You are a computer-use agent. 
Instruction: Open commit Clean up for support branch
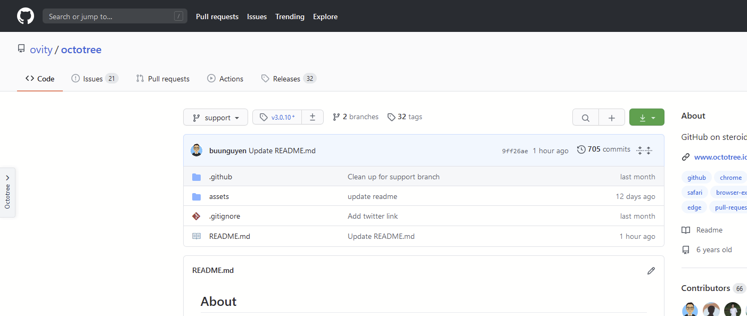tap(393, 177)
